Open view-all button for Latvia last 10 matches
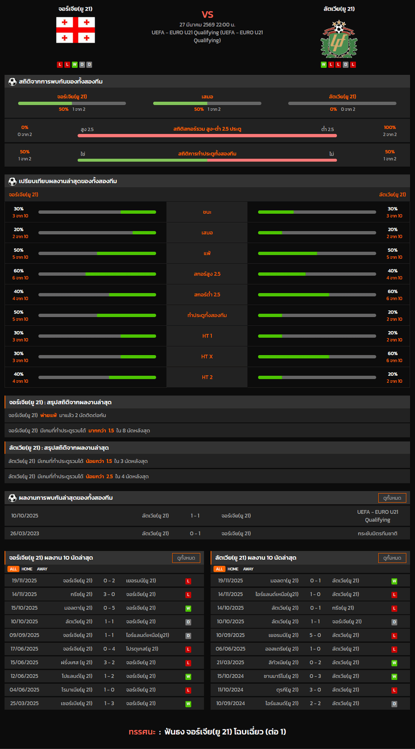This screenshot has height=749, width=415. (392, 558)
